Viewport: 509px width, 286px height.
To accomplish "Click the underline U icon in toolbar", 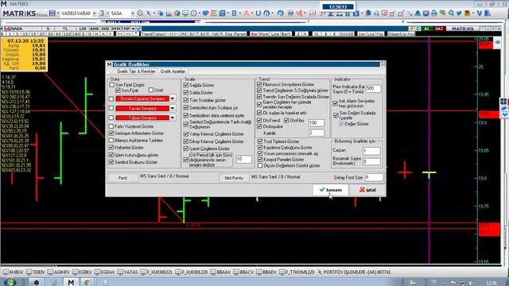I will (x=258, y=14).
